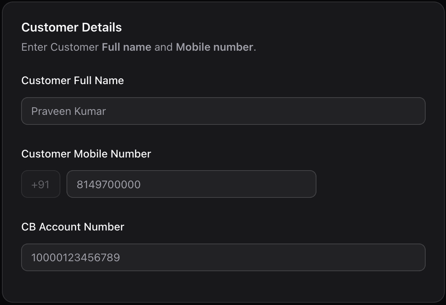Click the bold Full name text in instructions

tap(126, 47)
